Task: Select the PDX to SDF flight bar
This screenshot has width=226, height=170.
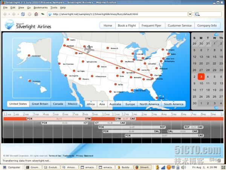Action: coord(132,127)
